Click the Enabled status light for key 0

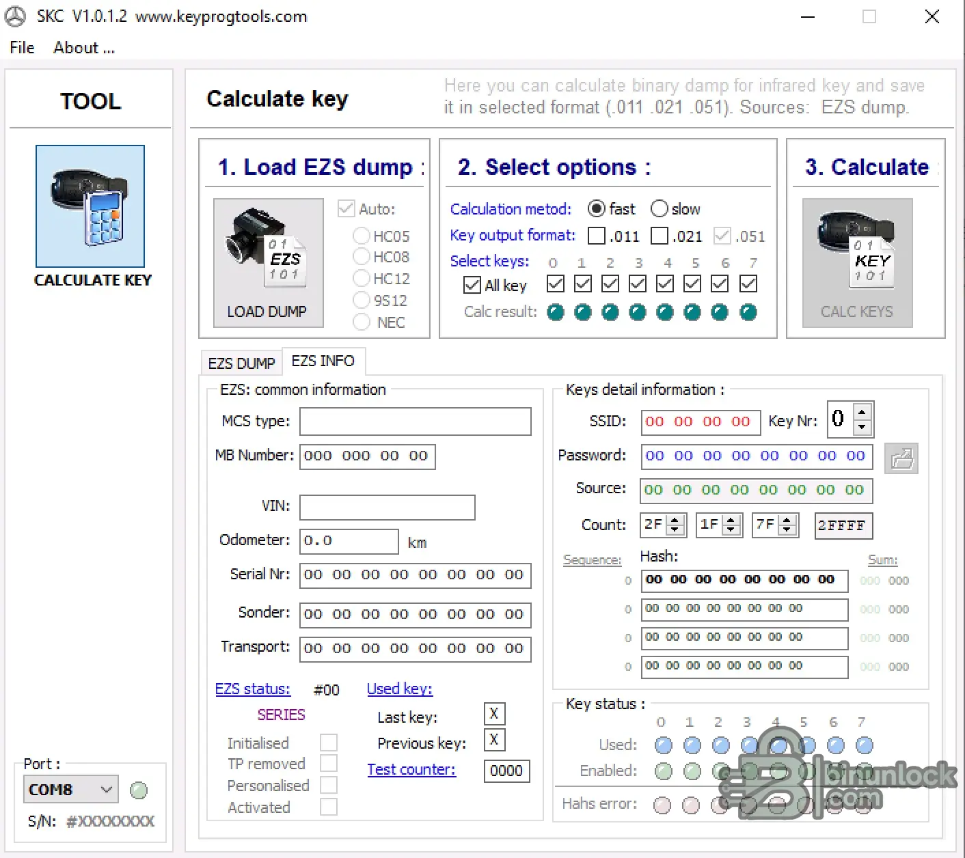pyautogui.click(x=663, y=772)
